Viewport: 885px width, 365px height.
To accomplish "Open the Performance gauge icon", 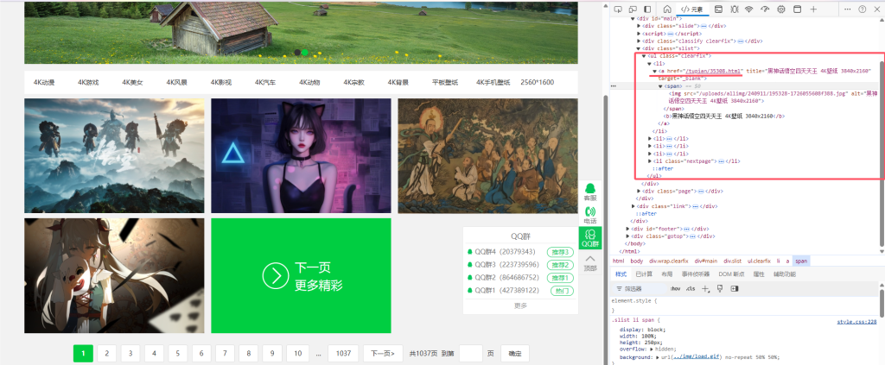I will [x=766, y=9].
